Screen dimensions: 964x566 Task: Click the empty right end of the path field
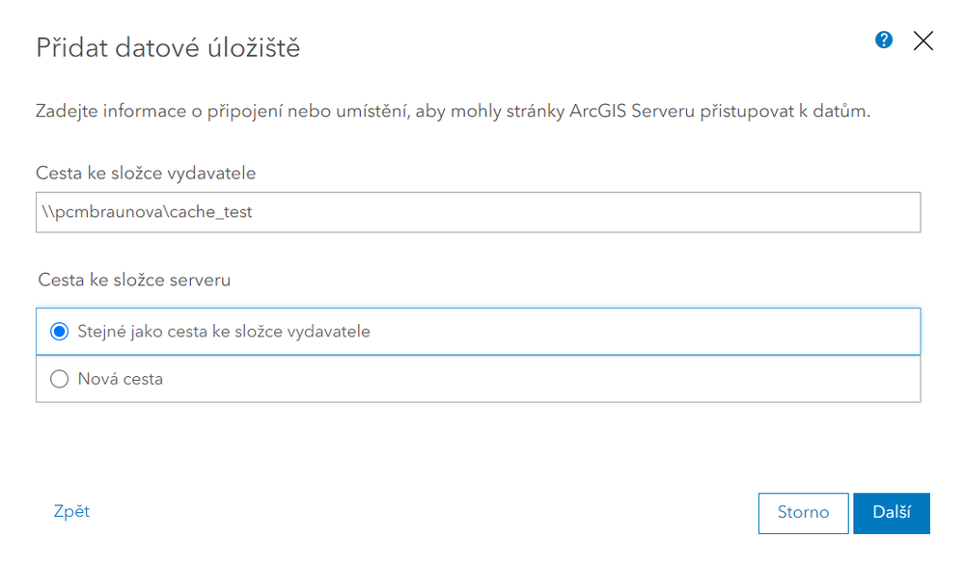pyautogui.click(x=820, y=212)
